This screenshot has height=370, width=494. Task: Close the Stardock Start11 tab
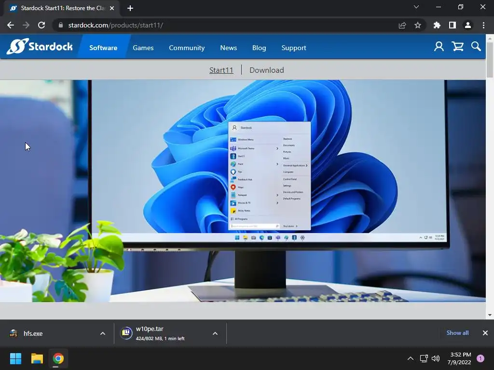[x=112, y=8]
